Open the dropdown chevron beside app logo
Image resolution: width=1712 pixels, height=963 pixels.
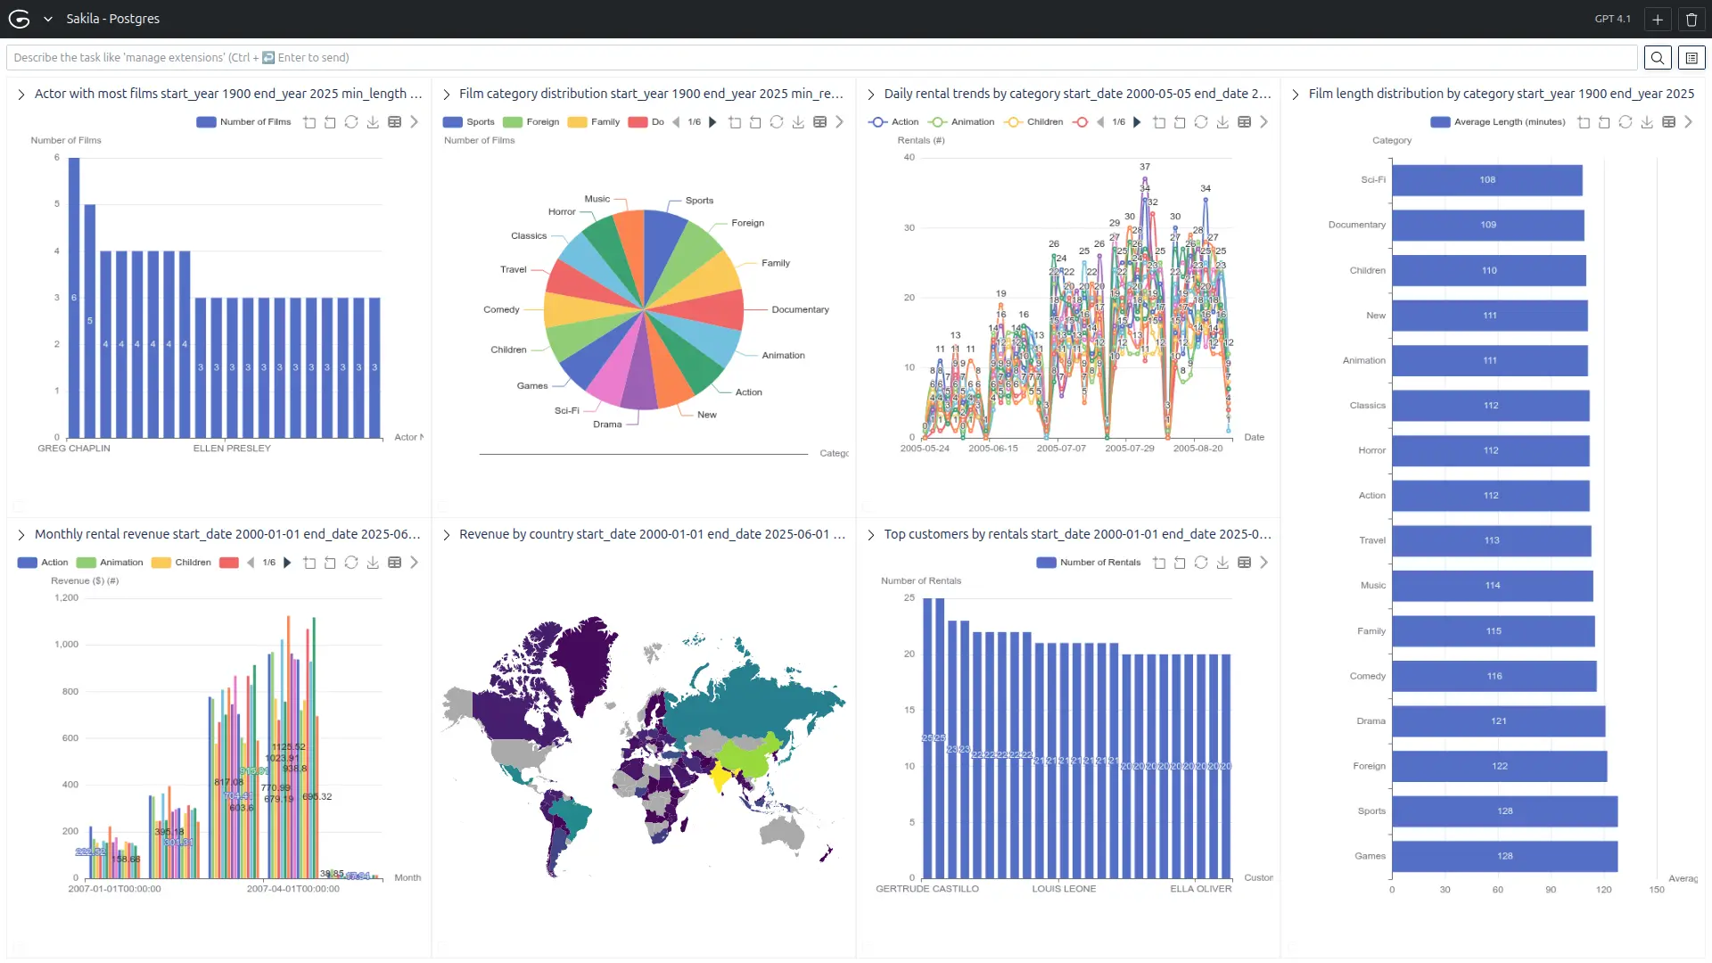click(x=48, y=19)
